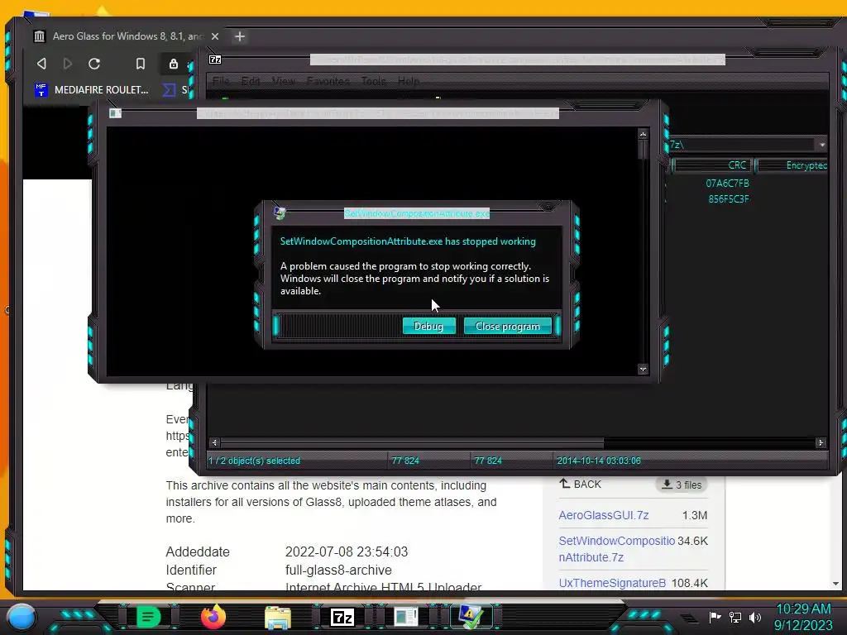This screenshot has width=847, height=635.
Task: Click the crash dialog title bar icon
Action: coord(280,213)
